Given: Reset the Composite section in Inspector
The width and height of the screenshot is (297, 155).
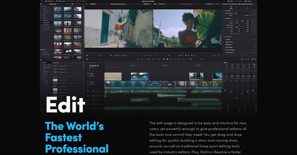Looking at the screenshot, I should pyautogui.click(x=255, y=11).
